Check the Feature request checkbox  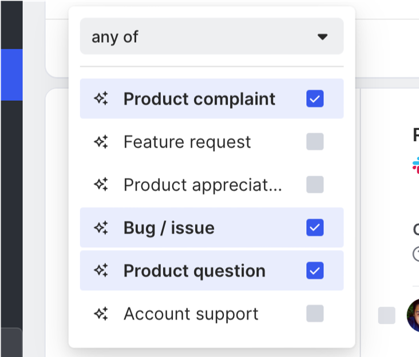pyautogui.click(x=315, y=142)
